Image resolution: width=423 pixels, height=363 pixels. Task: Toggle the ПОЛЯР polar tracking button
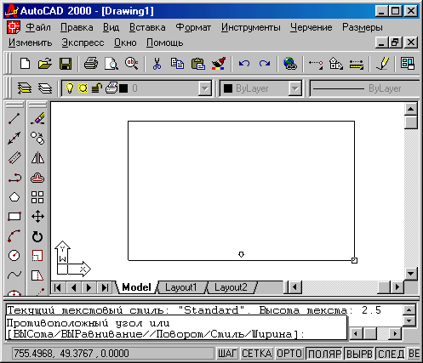[x=324, y=354]
